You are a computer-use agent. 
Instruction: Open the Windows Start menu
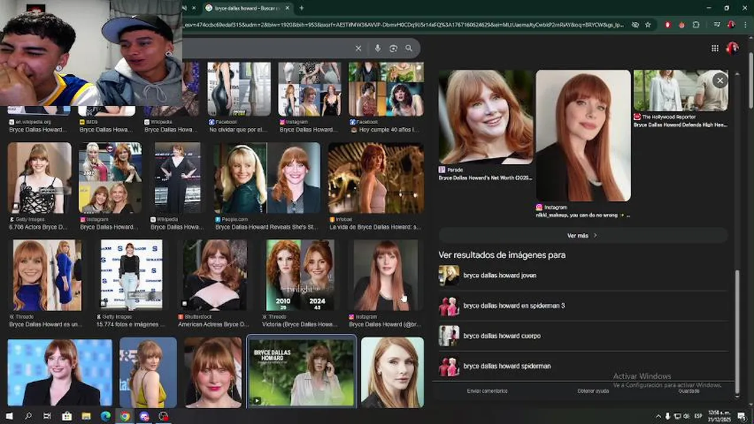(9, 416)
